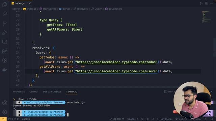Open the Extensions view icon

coord(4,51)
